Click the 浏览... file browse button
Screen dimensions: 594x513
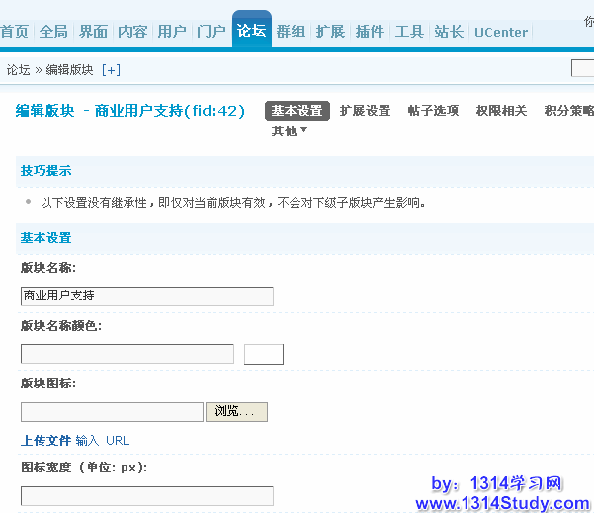236,412
